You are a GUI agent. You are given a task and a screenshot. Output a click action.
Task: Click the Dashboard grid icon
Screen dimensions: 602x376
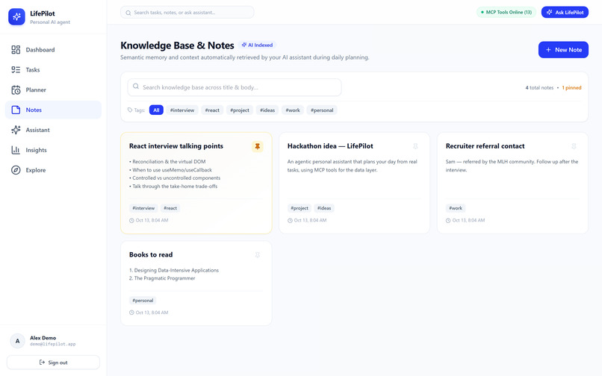(x=16, y=50)
